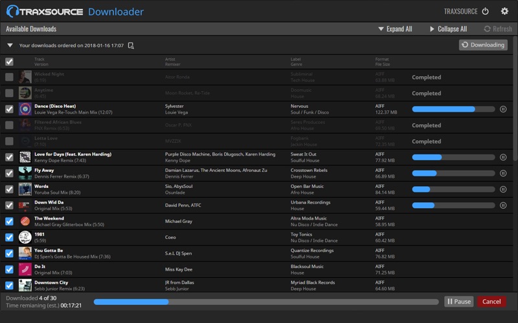Screen dimensions: 518x323
Task: Uncheck the Fly Away checkbox
Action: pyautogui.click(x=9, y=173)
